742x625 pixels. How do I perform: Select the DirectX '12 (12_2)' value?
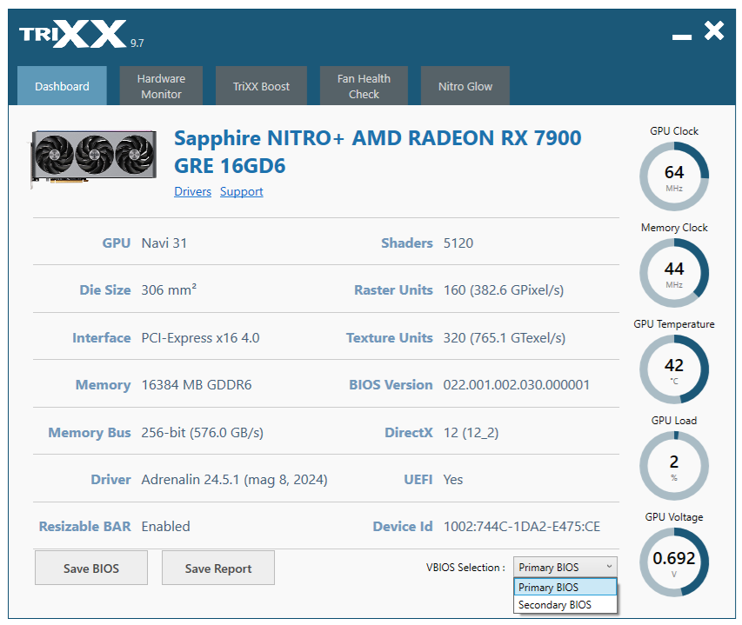(x=471, y=433)
